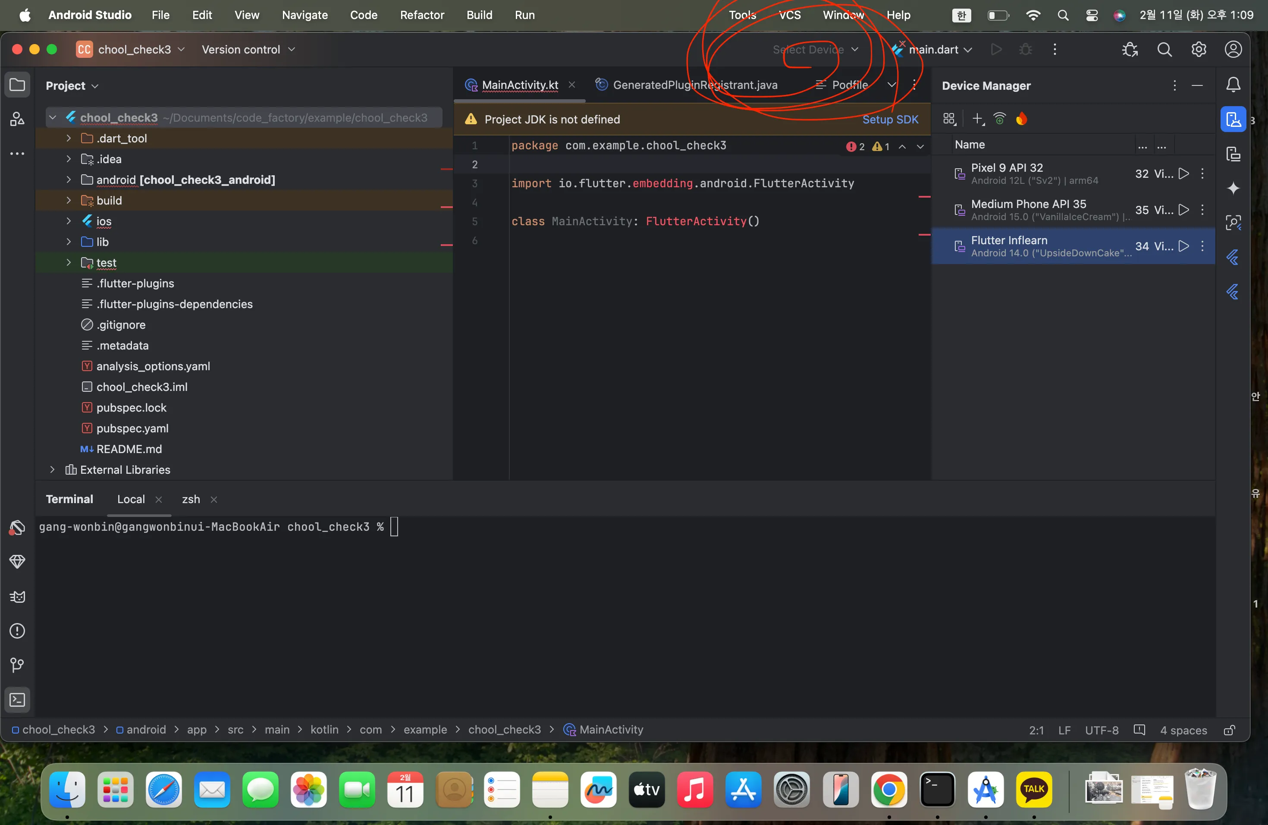1268x825 pixels.
Task: Pair device over Wi-Fi icon
Action: coord(1000,119)
